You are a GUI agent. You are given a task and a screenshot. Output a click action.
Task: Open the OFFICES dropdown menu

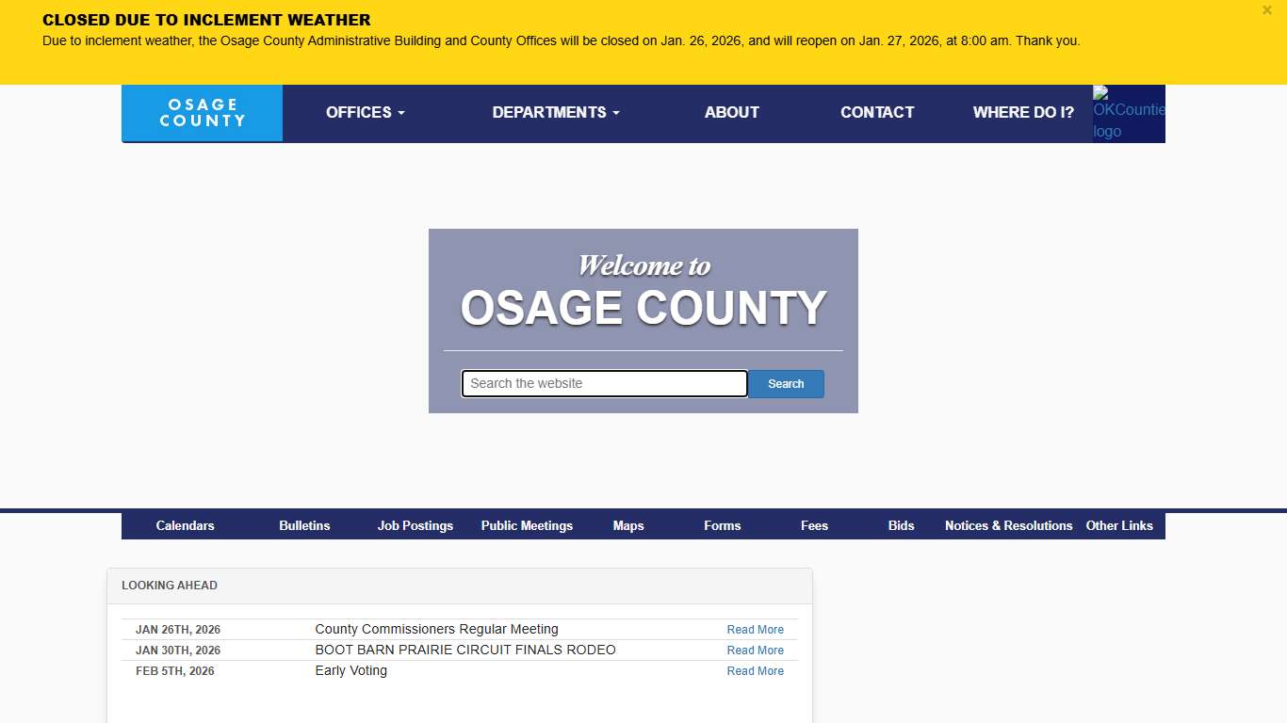tap(365, 112)
